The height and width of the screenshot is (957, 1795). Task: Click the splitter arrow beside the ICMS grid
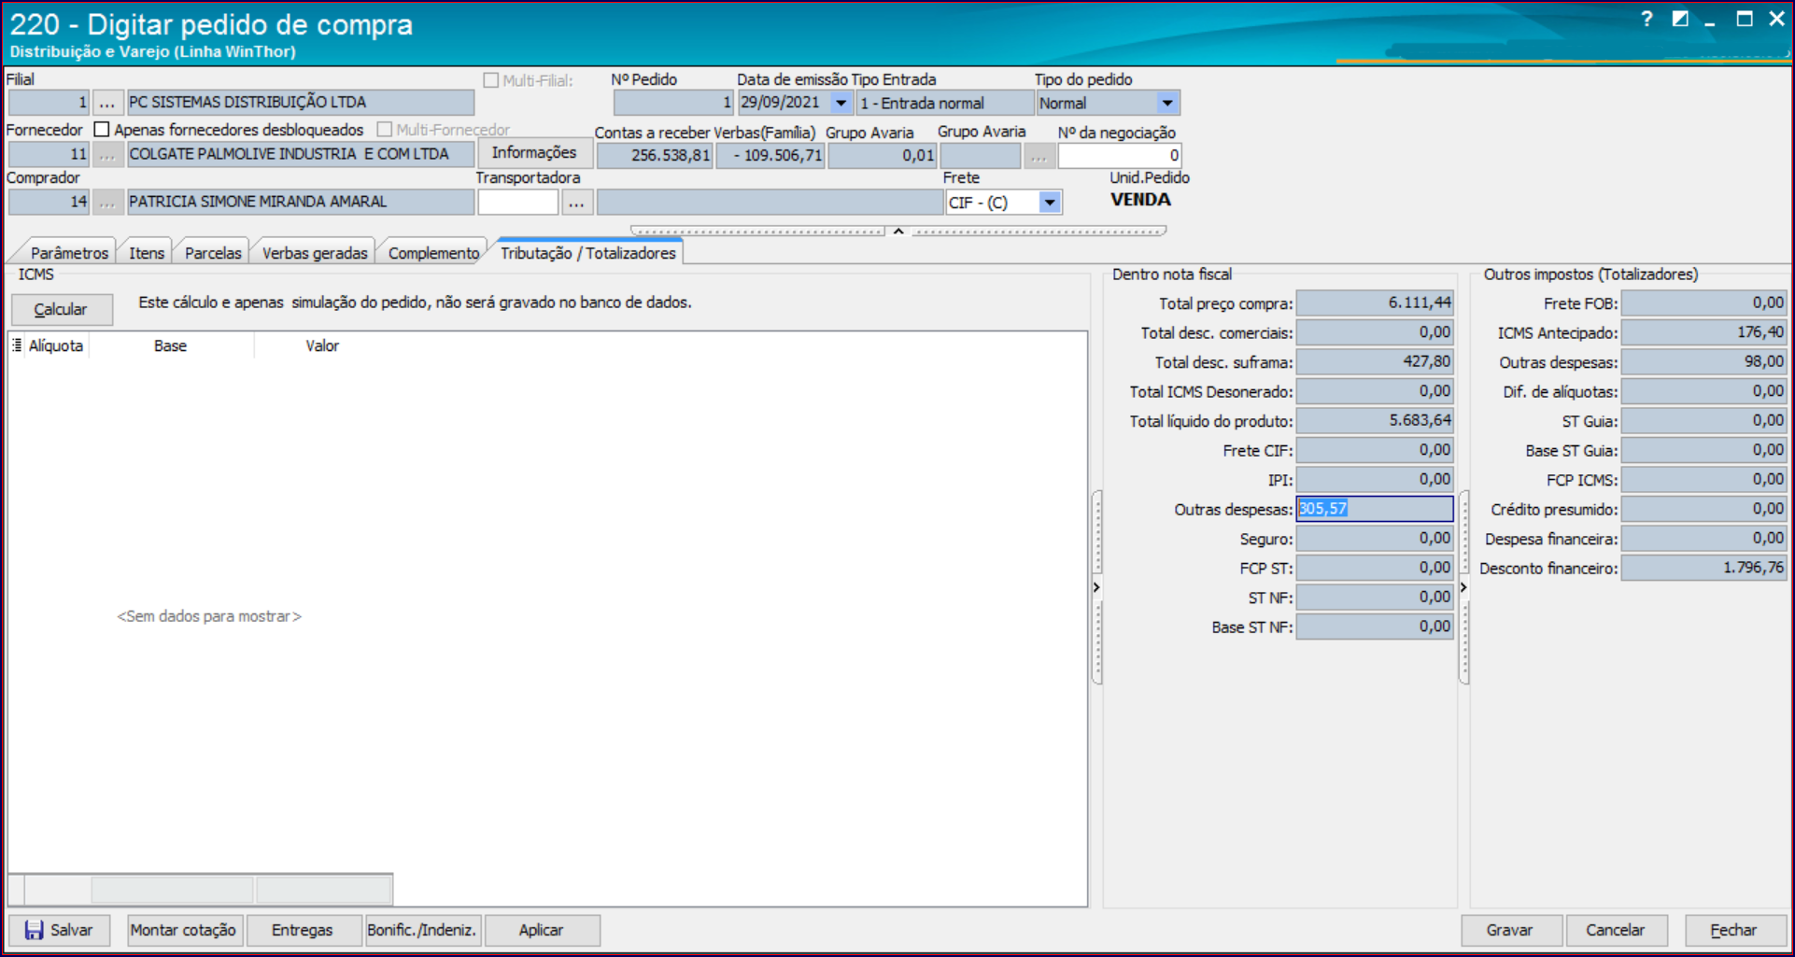(1096, 587)
